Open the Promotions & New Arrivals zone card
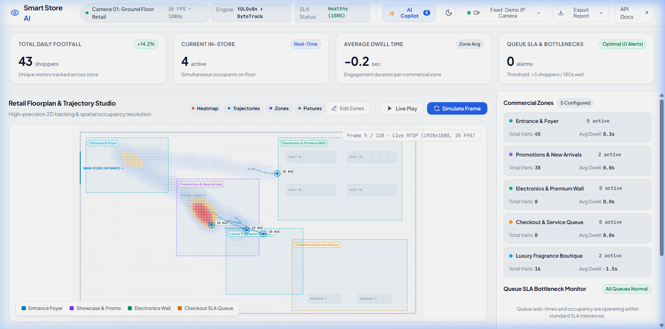 click(x=577, y=161)
